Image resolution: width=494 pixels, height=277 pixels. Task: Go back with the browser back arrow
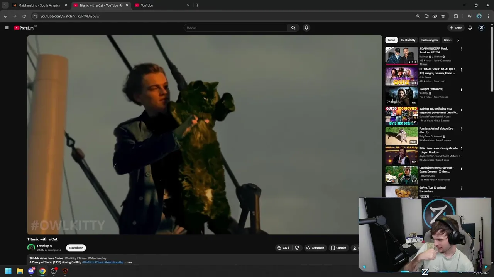pos(5,16)
